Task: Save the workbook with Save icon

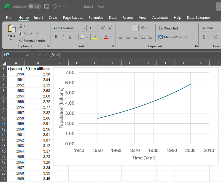Action: click(47, 7)
